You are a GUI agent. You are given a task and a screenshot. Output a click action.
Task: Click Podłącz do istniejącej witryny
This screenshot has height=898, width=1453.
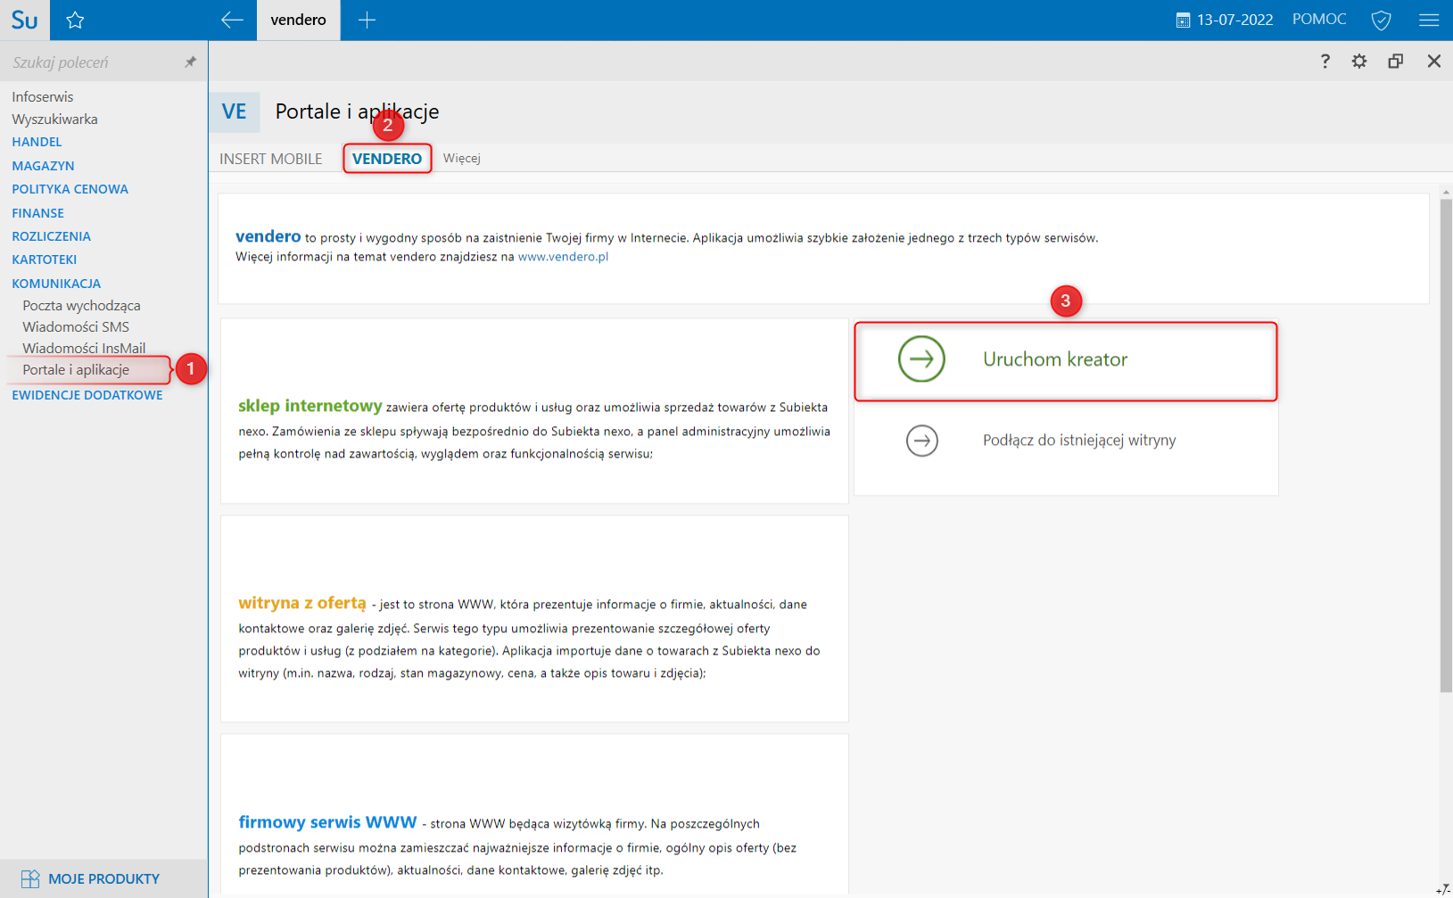pos(1079,441)
